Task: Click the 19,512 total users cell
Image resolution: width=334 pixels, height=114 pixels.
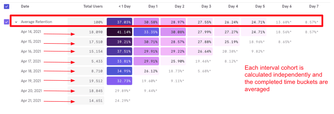Action: [x=86, y=81]
